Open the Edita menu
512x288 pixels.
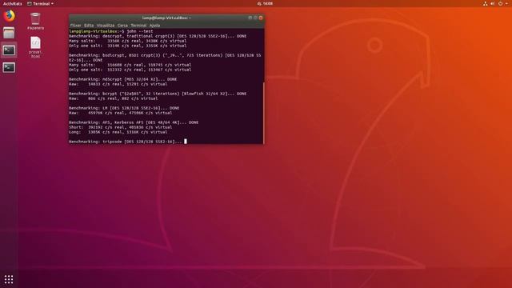89,25
